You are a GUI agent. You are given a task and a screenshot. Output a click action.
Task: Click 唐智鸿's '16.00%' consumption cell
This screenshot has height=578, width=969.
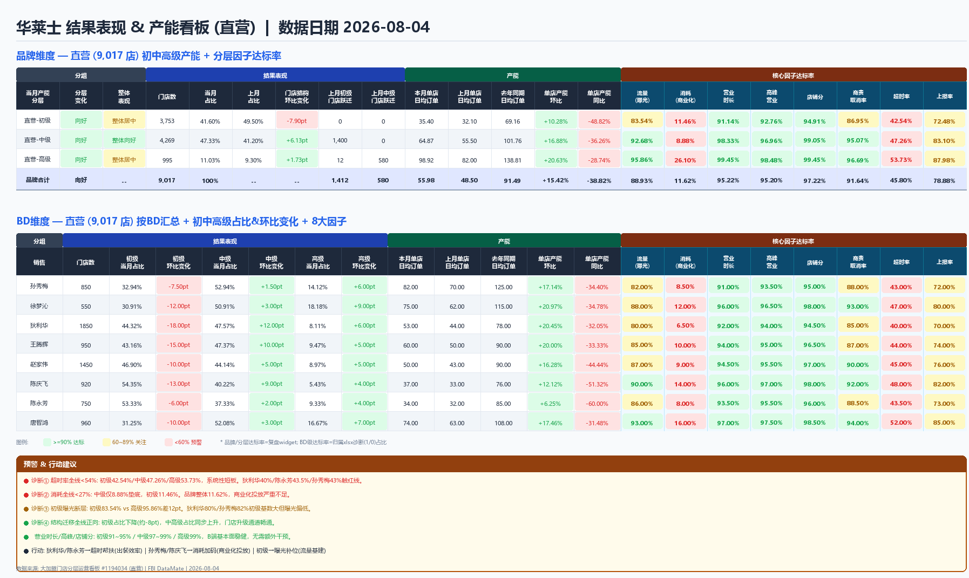(686, 423)
